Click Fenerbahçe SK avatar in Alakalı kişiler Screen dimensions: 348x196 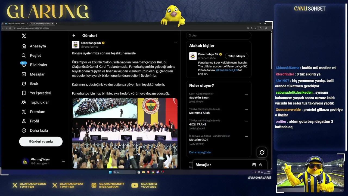[193, 56]
